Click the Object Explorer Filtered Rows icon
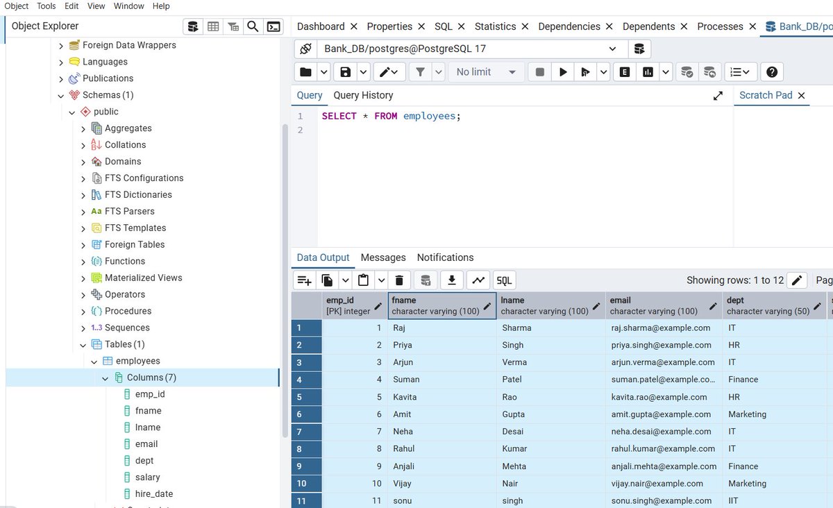 tap(233, 26)
